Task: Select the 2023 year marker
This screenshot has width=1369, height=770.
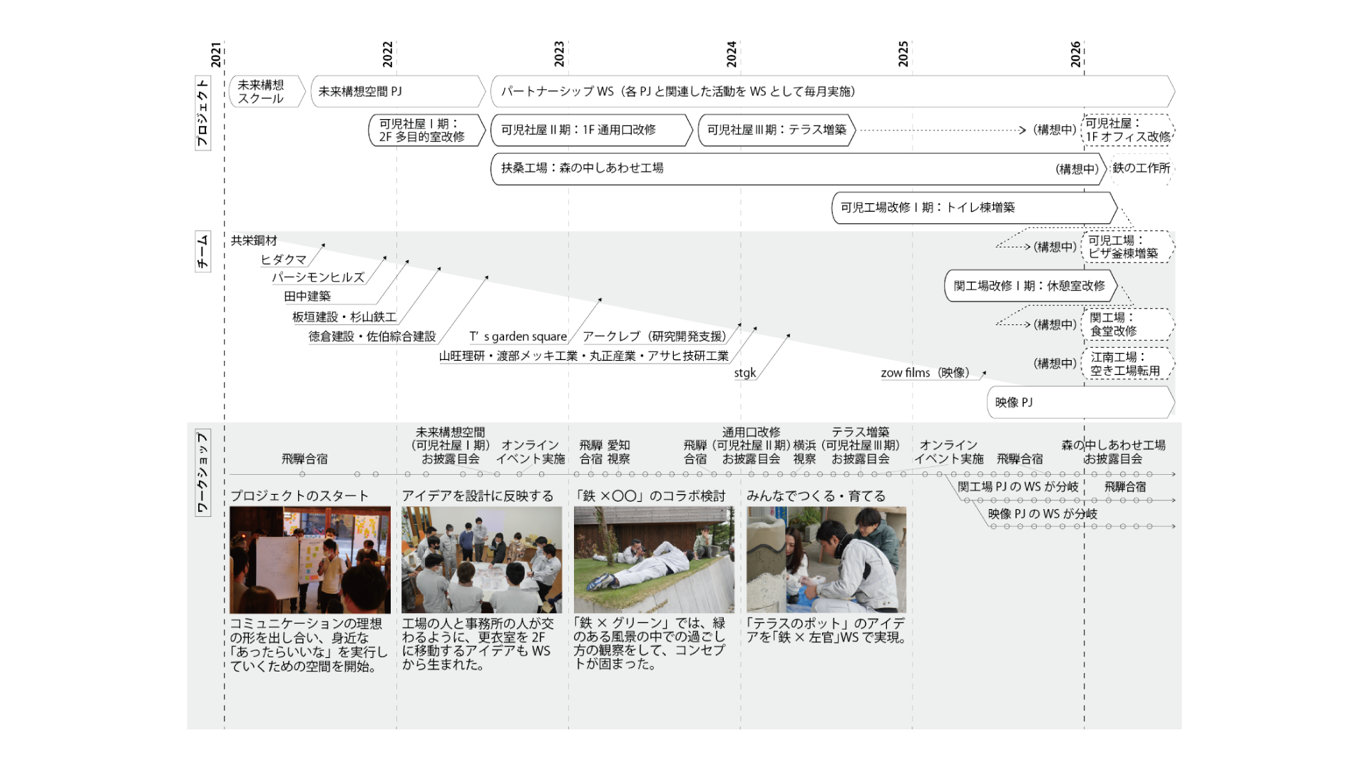Action: [559, 55]
